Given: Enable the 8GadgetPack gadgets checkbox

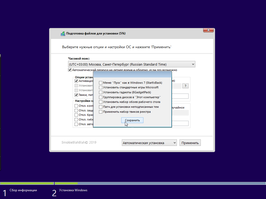Looking at the screenshot, I should (x=101, y=92).
